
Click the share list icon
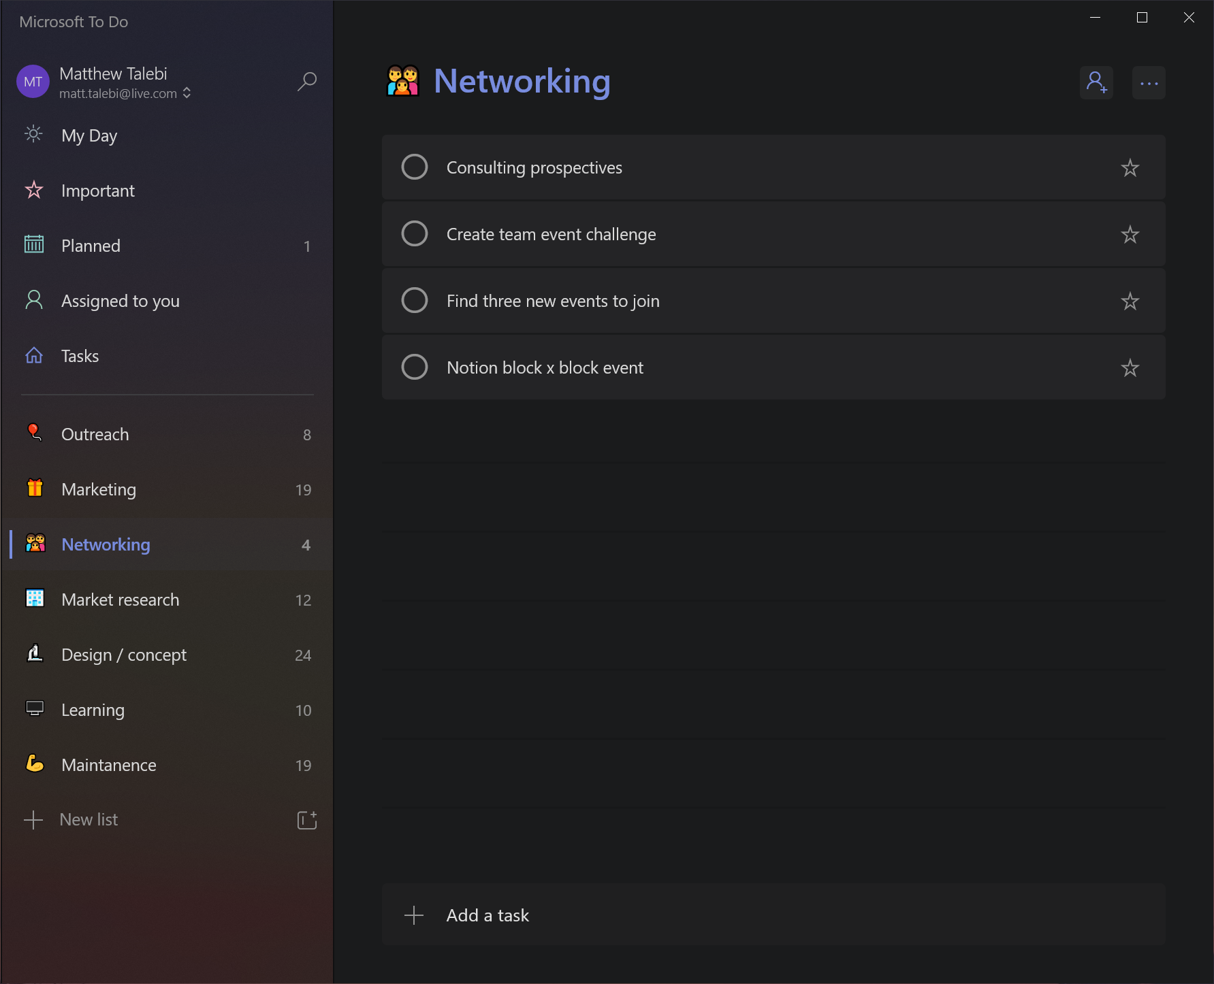1096,82
